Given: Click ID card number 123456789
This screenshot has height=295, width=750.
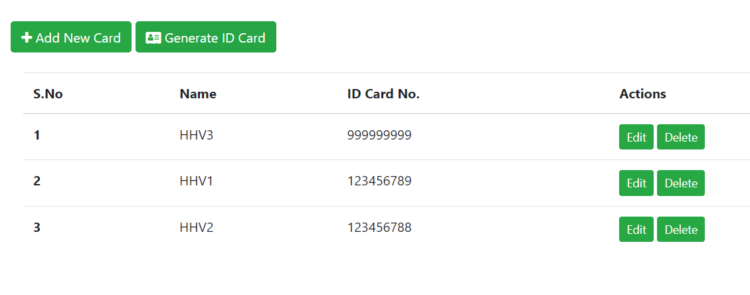Looking at the screenshot, I should 379,181.
